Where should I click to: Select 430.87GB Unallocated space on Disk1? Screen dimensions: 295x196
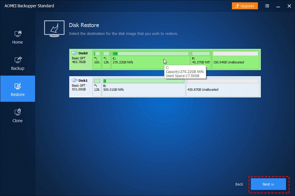click(x=223, y=87)
